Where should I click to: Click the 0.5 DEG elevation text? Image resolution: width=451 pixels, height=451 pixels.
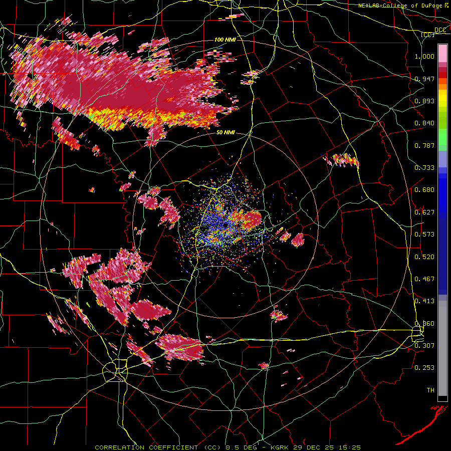point(241,447)
